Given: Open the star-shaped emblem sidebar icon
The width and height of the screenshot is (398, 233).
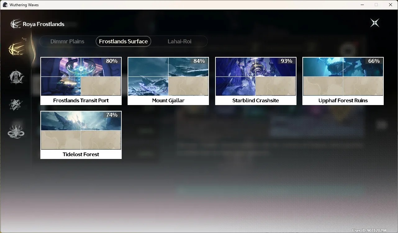Looking at the screenshot, I should tap(16, 104).
